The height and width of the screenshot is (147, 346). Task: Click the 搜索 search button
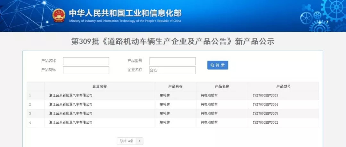218,65
